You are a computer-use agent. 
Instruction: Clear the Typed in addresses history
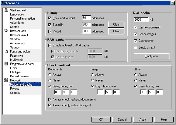pyautogui.click(x=116, y=25)
